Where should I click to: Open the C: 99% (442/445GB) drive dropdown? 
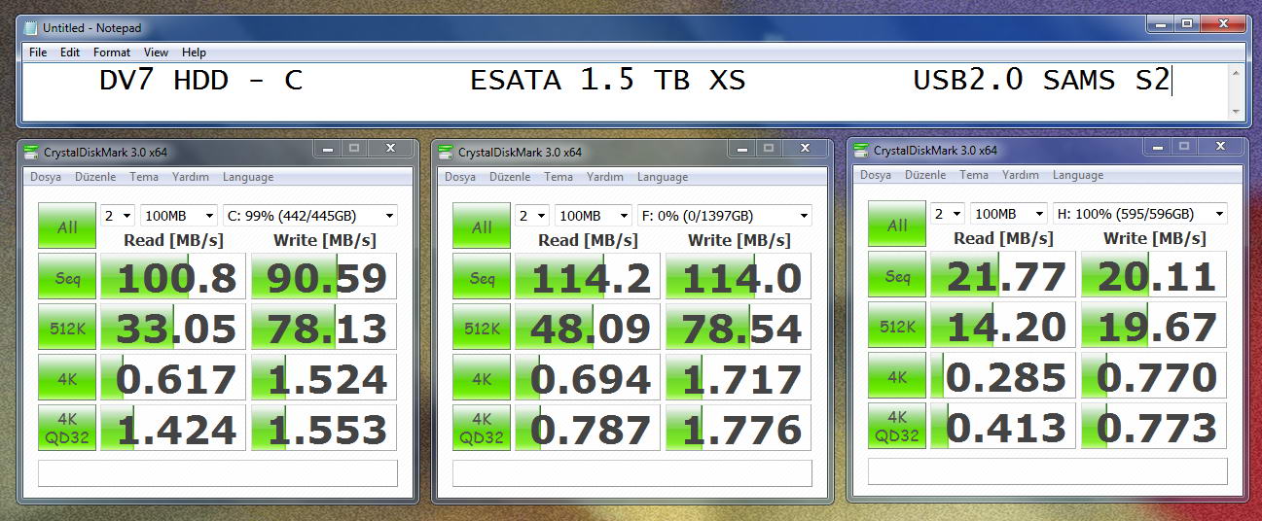coord(310,216)
